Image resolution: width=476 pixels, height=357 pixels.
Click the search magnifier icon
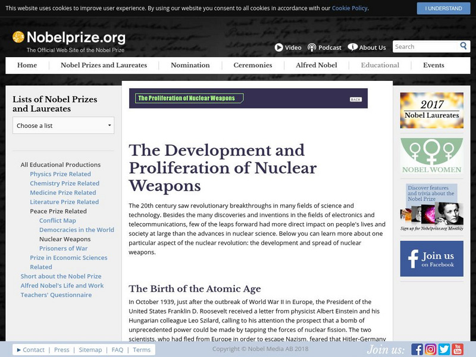(x=464, y=46)
